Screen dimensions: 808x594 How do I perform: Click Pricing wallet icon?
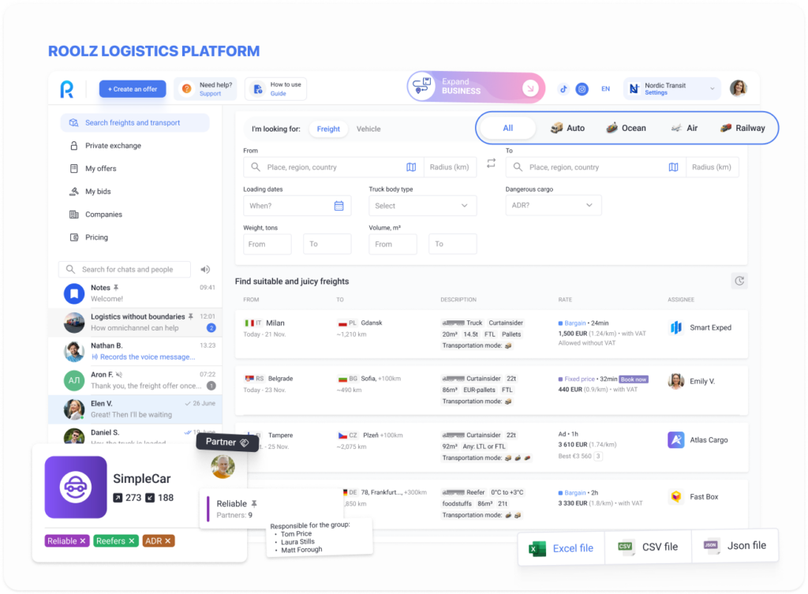pos(73,237)
